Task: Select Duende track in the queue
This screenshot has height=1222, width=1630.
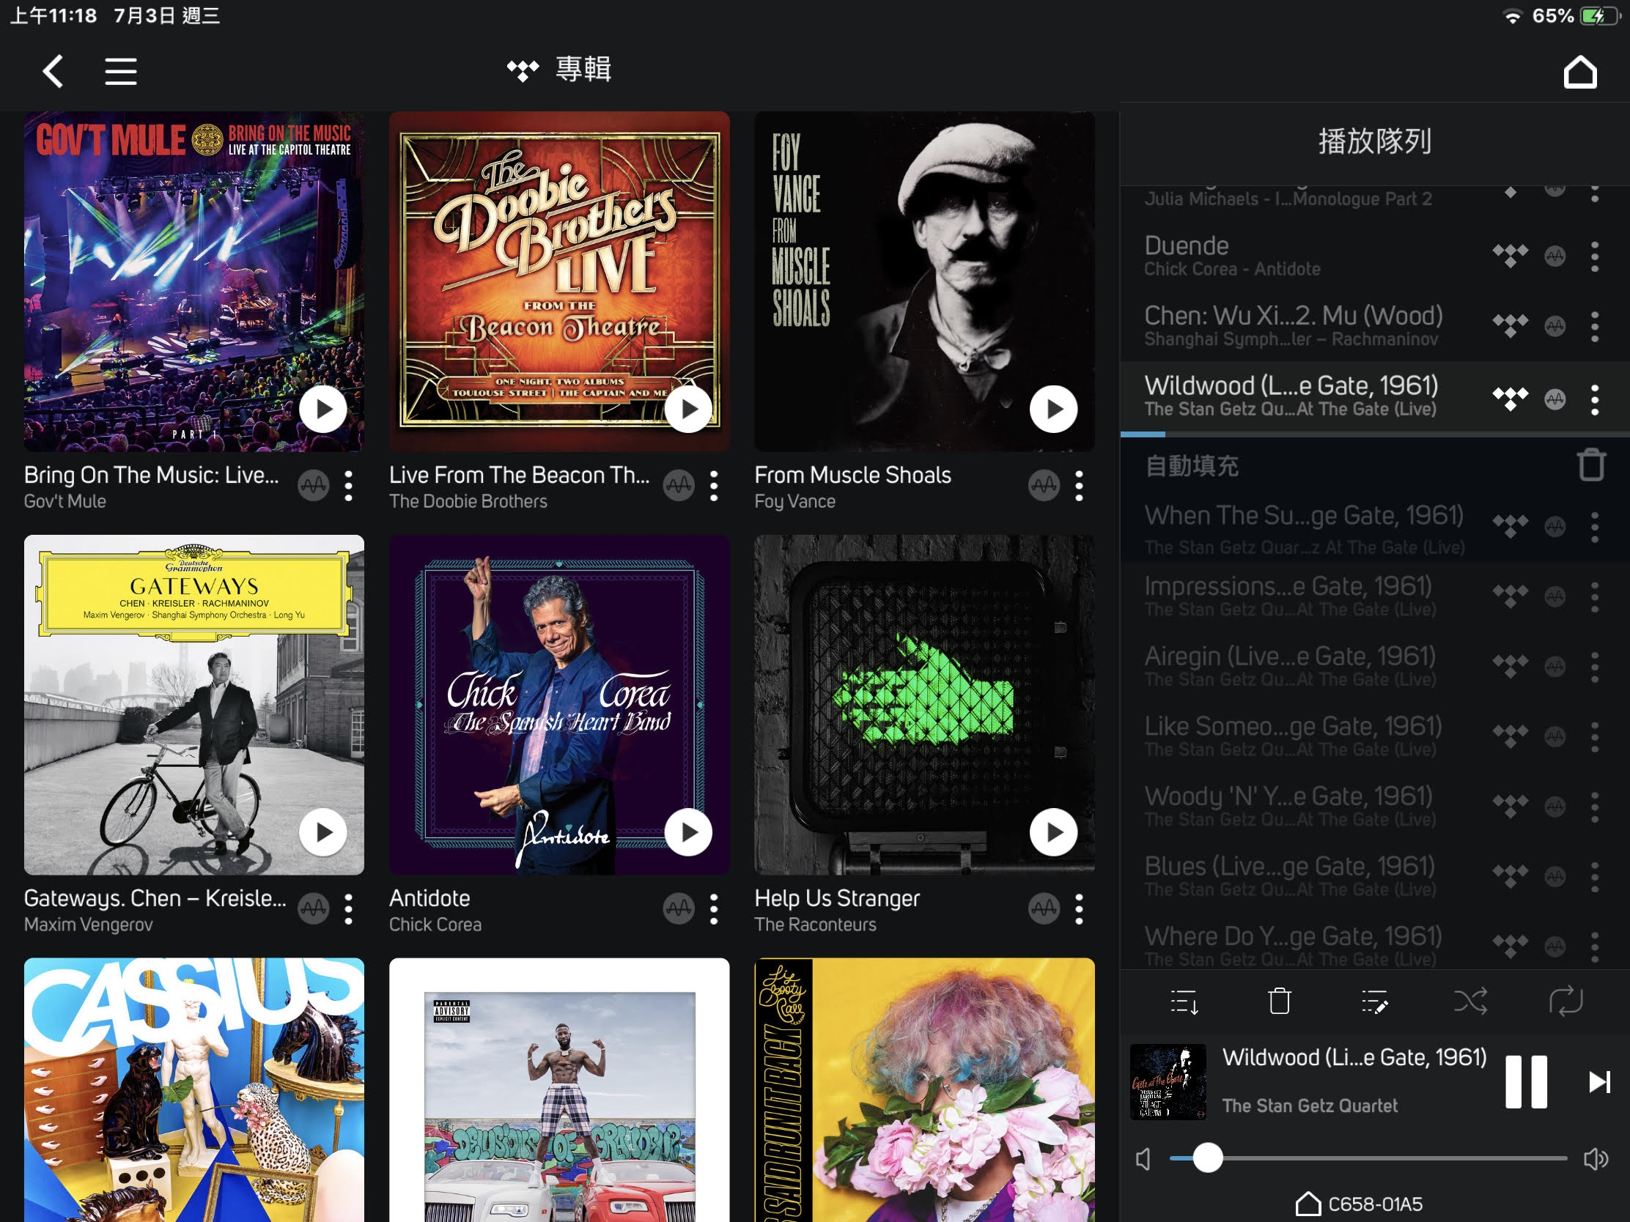Action: [1375, 256]
